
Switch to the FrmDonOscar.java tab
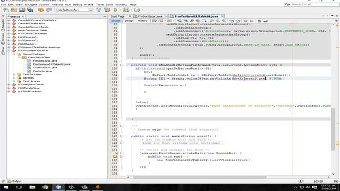click(x=150, y=16)
